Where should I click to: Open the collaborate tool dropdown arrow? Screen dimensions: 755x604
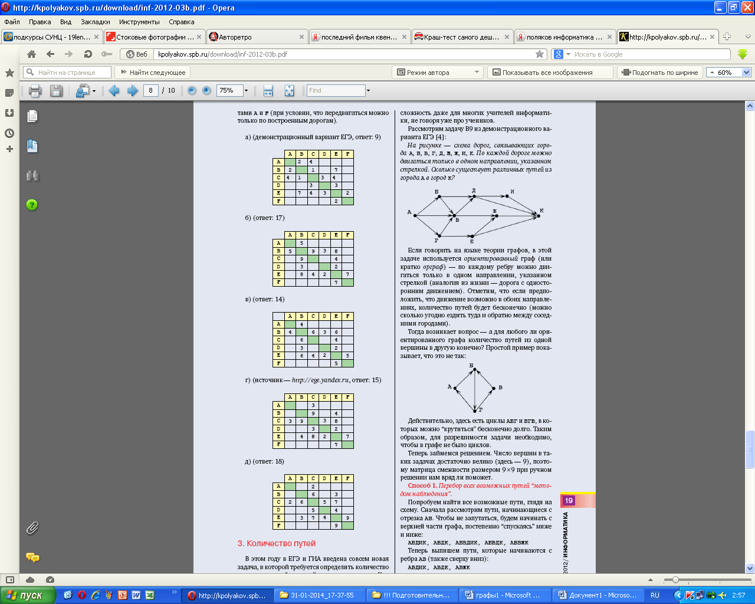click(x=94, y=91)
